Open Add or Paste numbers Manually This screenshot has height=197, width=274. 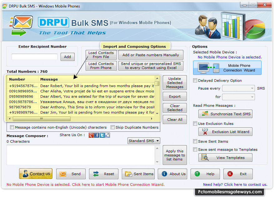click(x=151, y=55)
